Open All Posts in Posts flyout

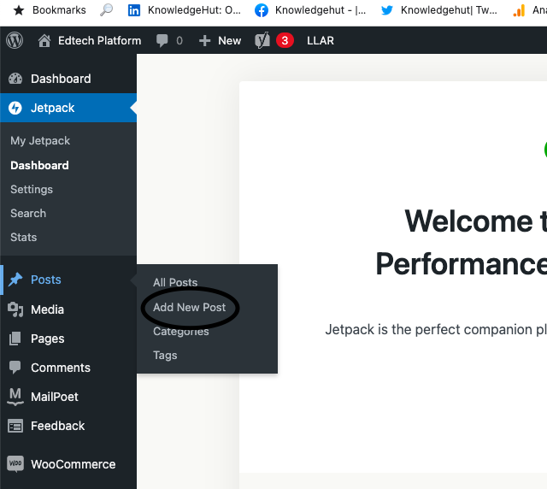175,282
